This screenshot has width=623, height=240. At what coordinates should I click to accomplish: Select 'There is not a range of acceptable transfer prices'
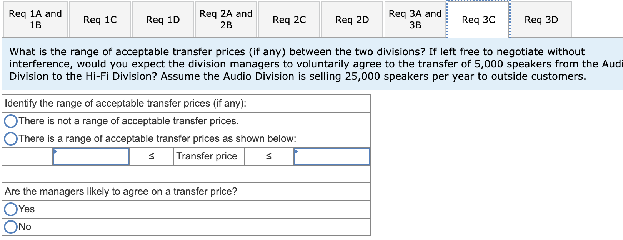11,121
